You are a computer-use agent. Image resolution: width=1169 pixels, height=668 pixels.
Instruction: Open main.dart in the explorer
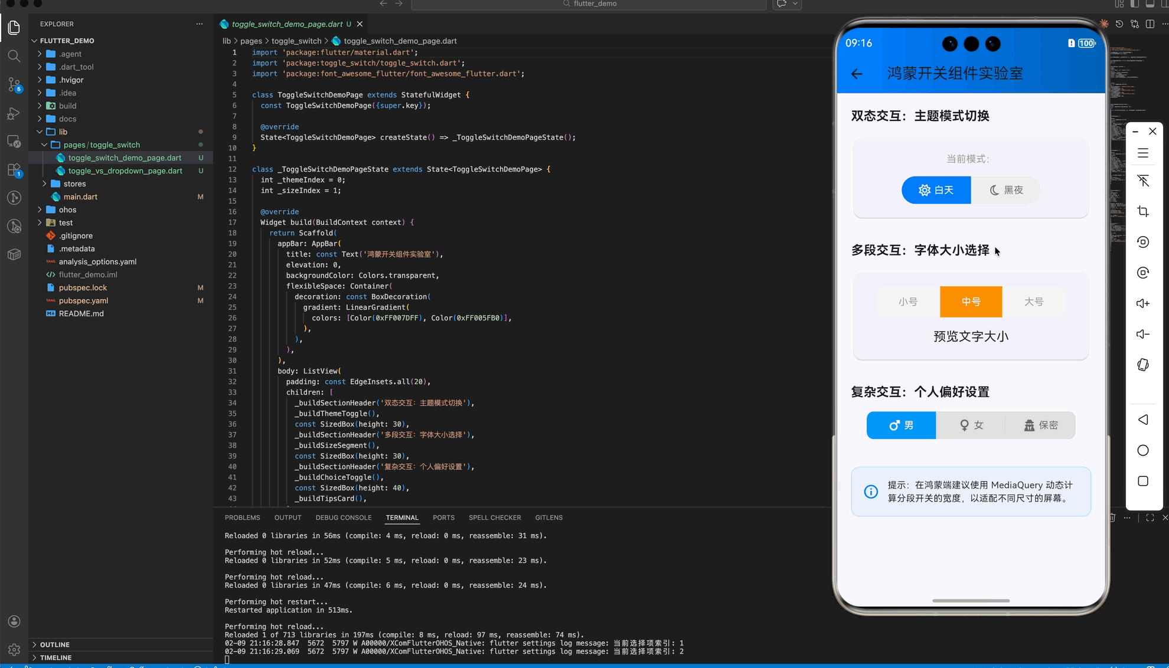[x=80, y=197]
